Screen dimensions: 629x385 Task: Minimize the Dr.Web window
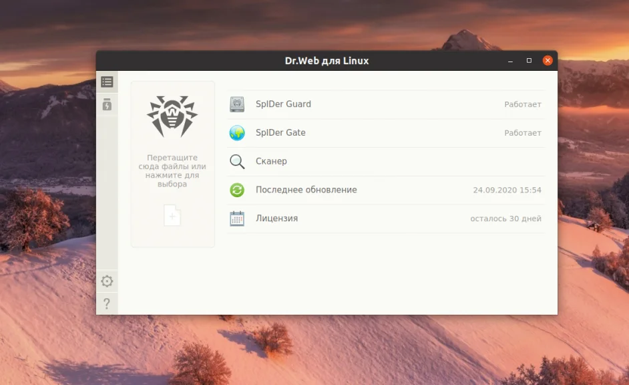click(510, 61)
